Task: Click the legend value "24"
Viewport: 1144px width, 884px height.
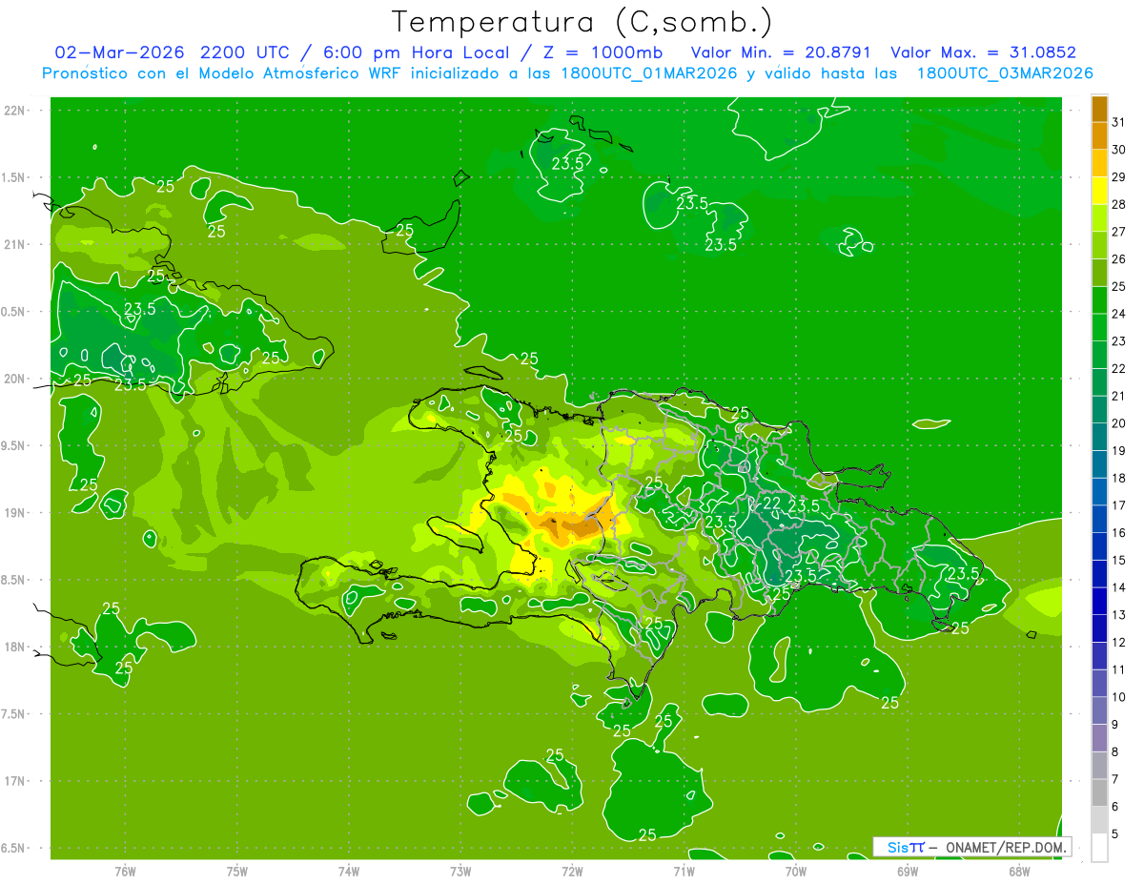Action: (x=1118, y=314)
